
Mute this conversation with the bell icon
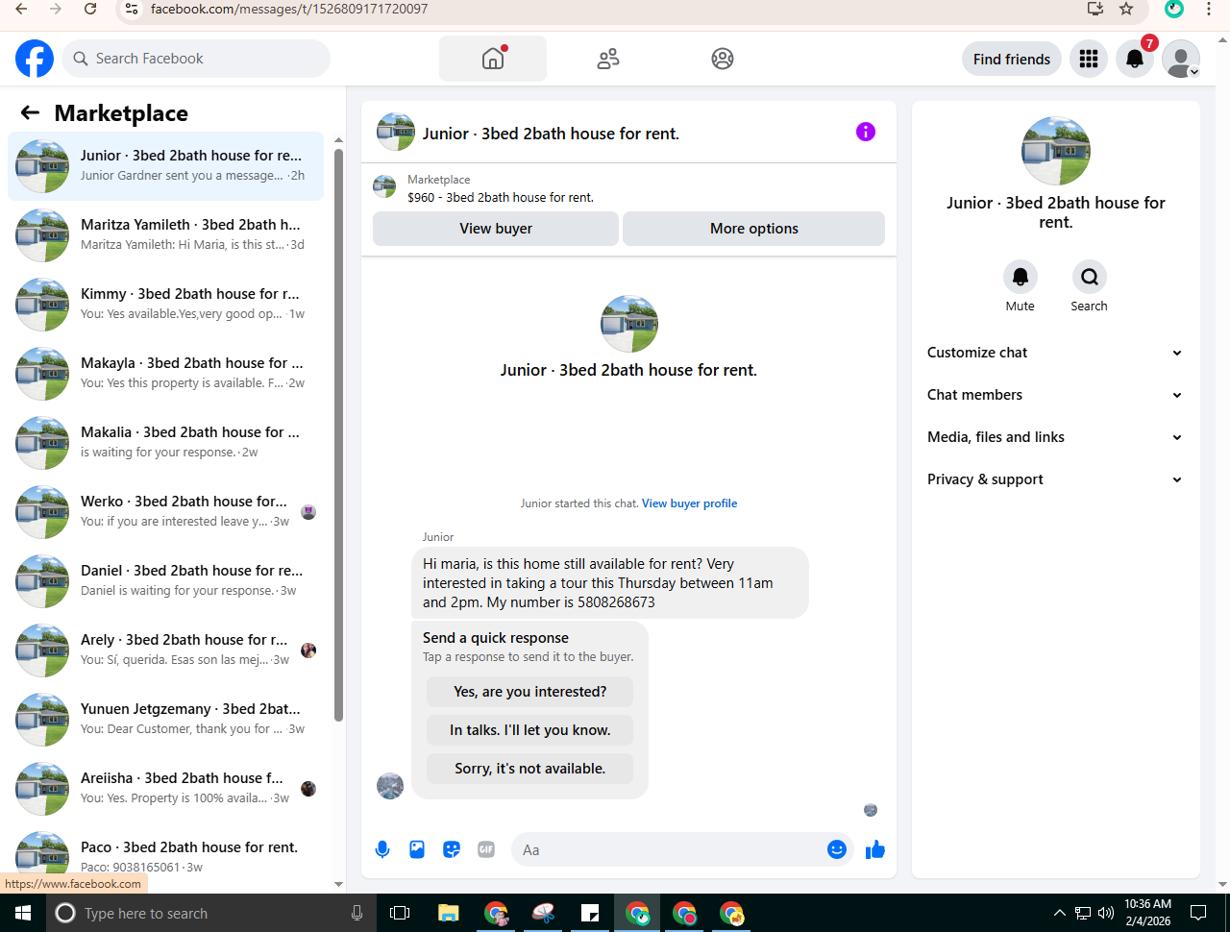[x=1021, y=277]
